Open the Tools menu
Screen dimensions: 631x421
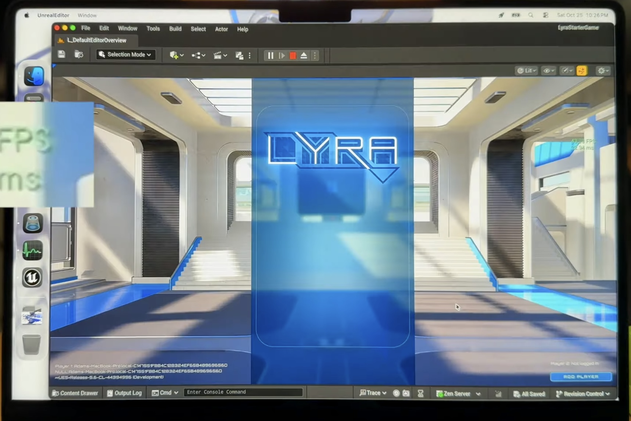click(x=153, y=29)
